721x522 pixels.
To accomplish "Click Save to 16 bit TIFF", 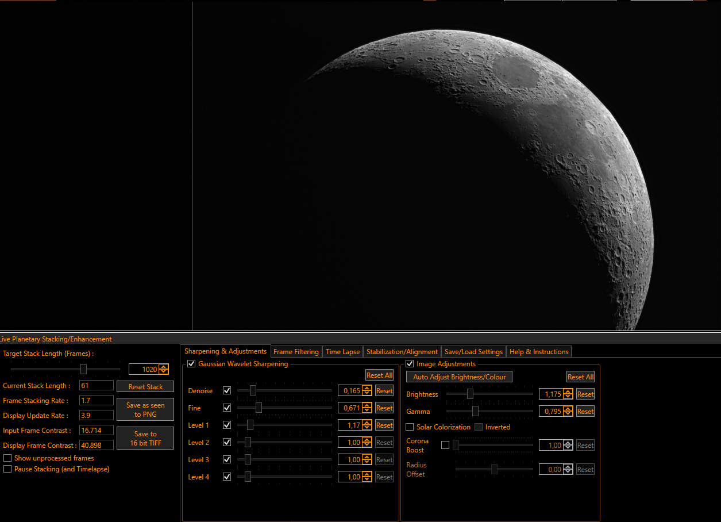I will 145,439.
